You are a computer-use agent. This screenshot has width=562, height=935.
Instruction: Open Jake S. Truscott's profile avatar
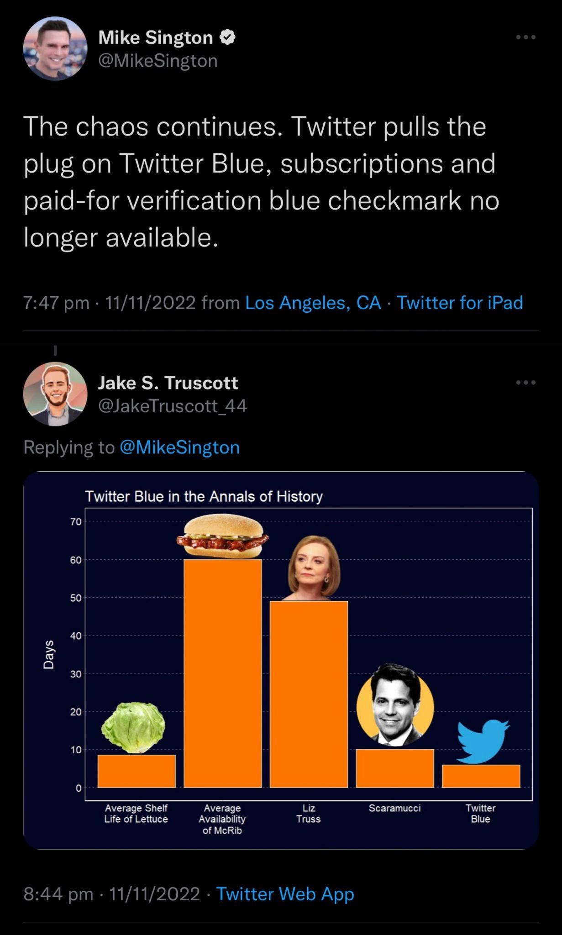click(55, 394)
